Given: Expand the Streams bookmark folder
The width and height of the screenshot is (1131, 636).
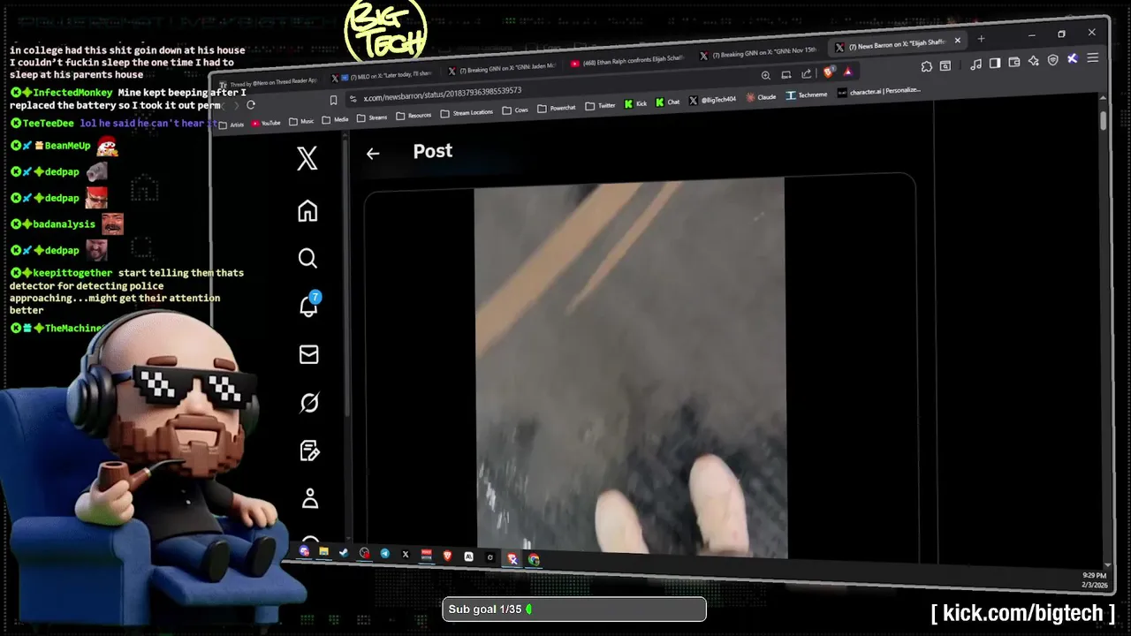Looking at the screenshot, I should pyautogui.click(x=372, y=117).
